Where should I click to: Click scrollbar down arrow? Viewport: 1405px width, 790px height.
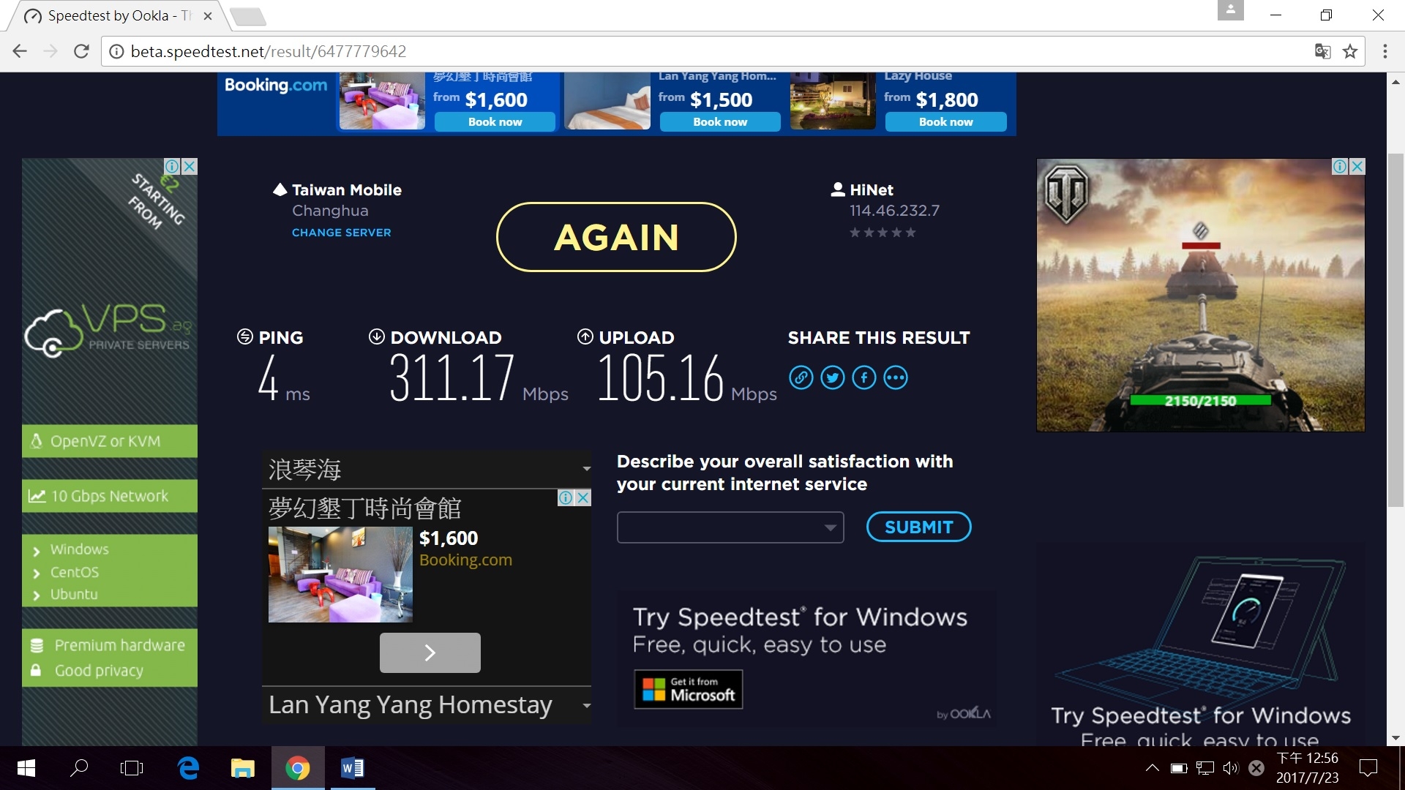pos(1395,737)
